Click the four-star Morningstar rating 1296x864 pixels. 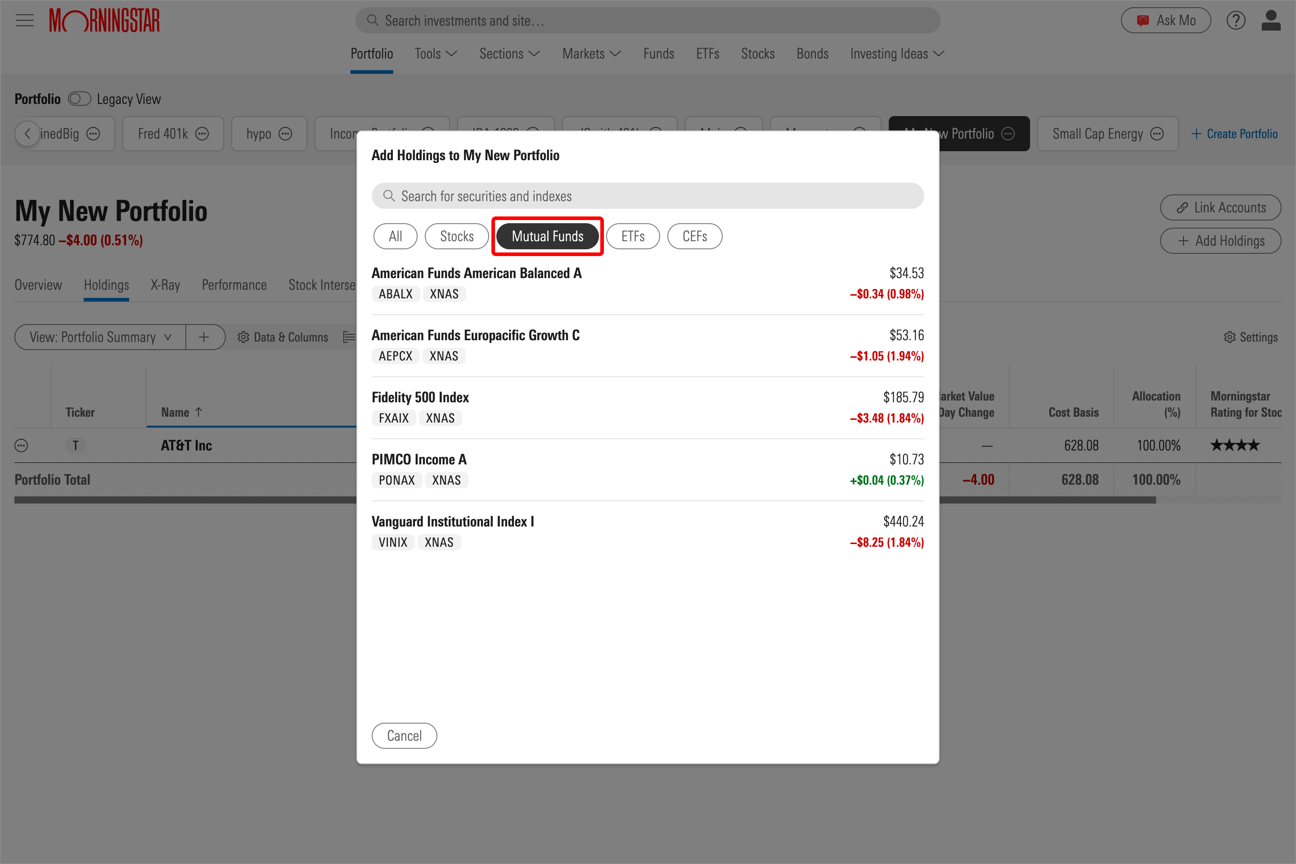(x=1235, y=445)
